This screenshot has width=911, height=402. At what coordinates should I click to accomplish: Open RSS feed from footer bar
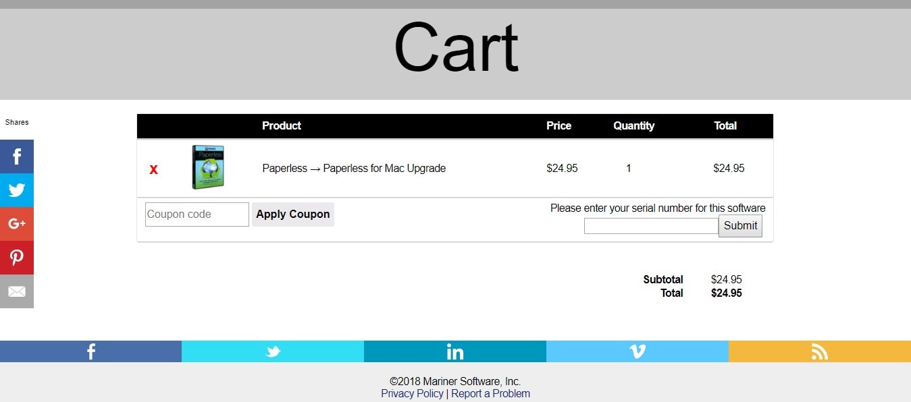pyautogui.click(x=820, y=351)
